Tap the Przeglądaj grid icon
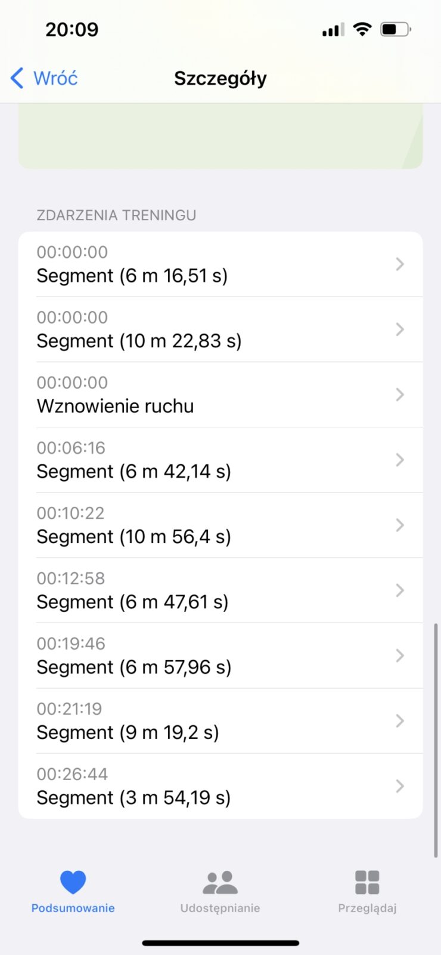441x955 pixels. (x=367, y=882)
